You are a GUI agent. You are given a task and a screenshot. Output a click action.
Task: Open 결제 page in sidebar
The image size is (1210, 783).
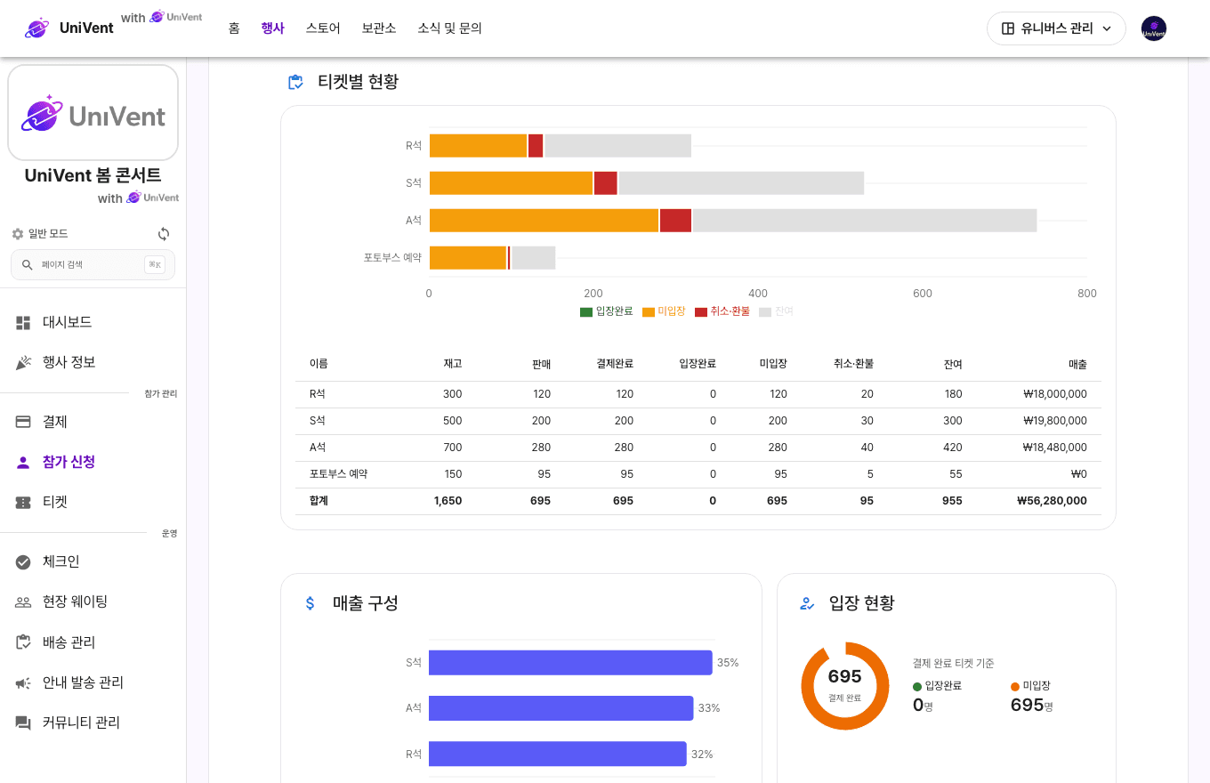click(x=55, y=422)
